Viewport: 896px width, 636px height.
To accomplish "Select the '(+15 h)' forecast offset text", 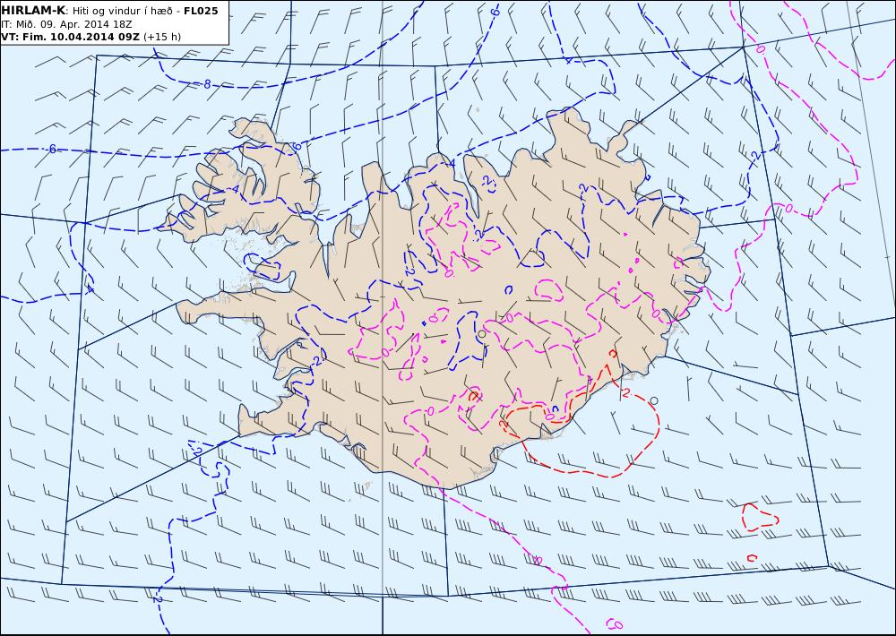I will (x=162, y=37).
